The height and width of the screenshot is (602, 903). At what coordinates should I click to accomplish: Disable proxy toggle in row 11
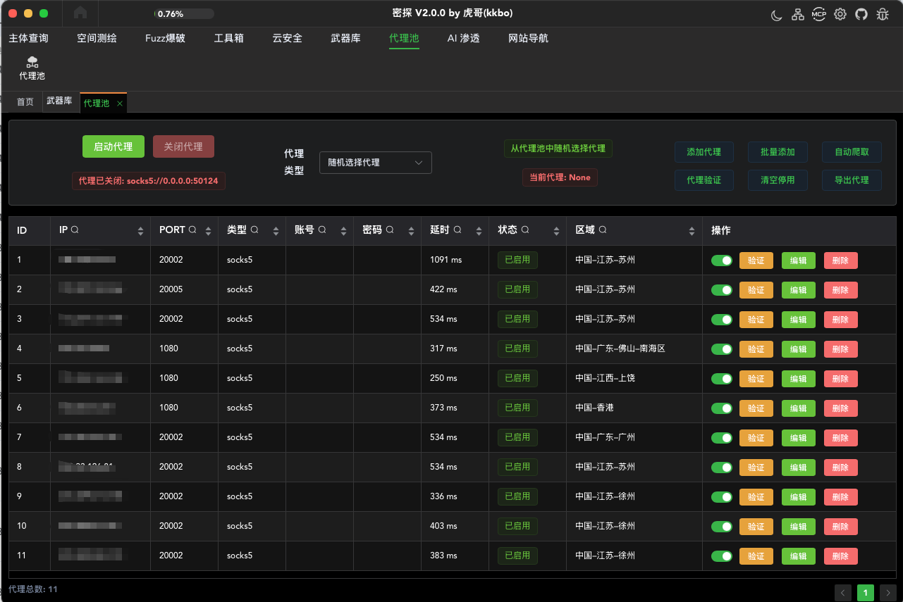point(722,556)
